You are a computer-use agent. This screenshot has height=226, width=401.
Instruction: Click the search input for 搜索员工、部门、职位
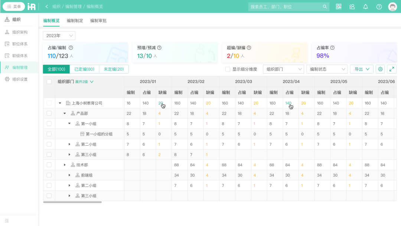[x=286, y=6]
